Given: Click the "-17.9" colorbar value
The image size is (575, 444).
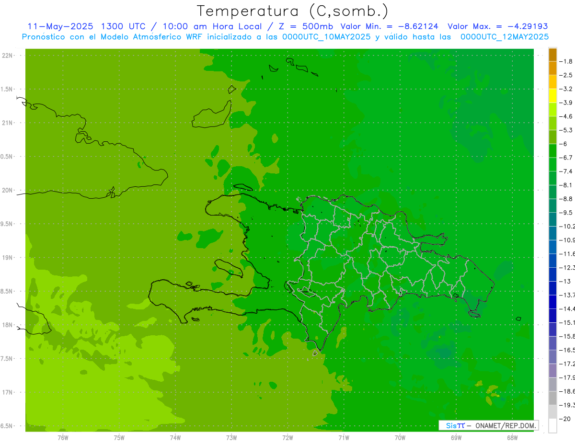Looking at the screenshot, I should [567, 377].
